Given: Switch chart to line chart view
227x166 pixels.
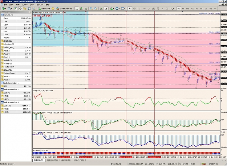Looking at the screenshot, I should tap(86, 9).
